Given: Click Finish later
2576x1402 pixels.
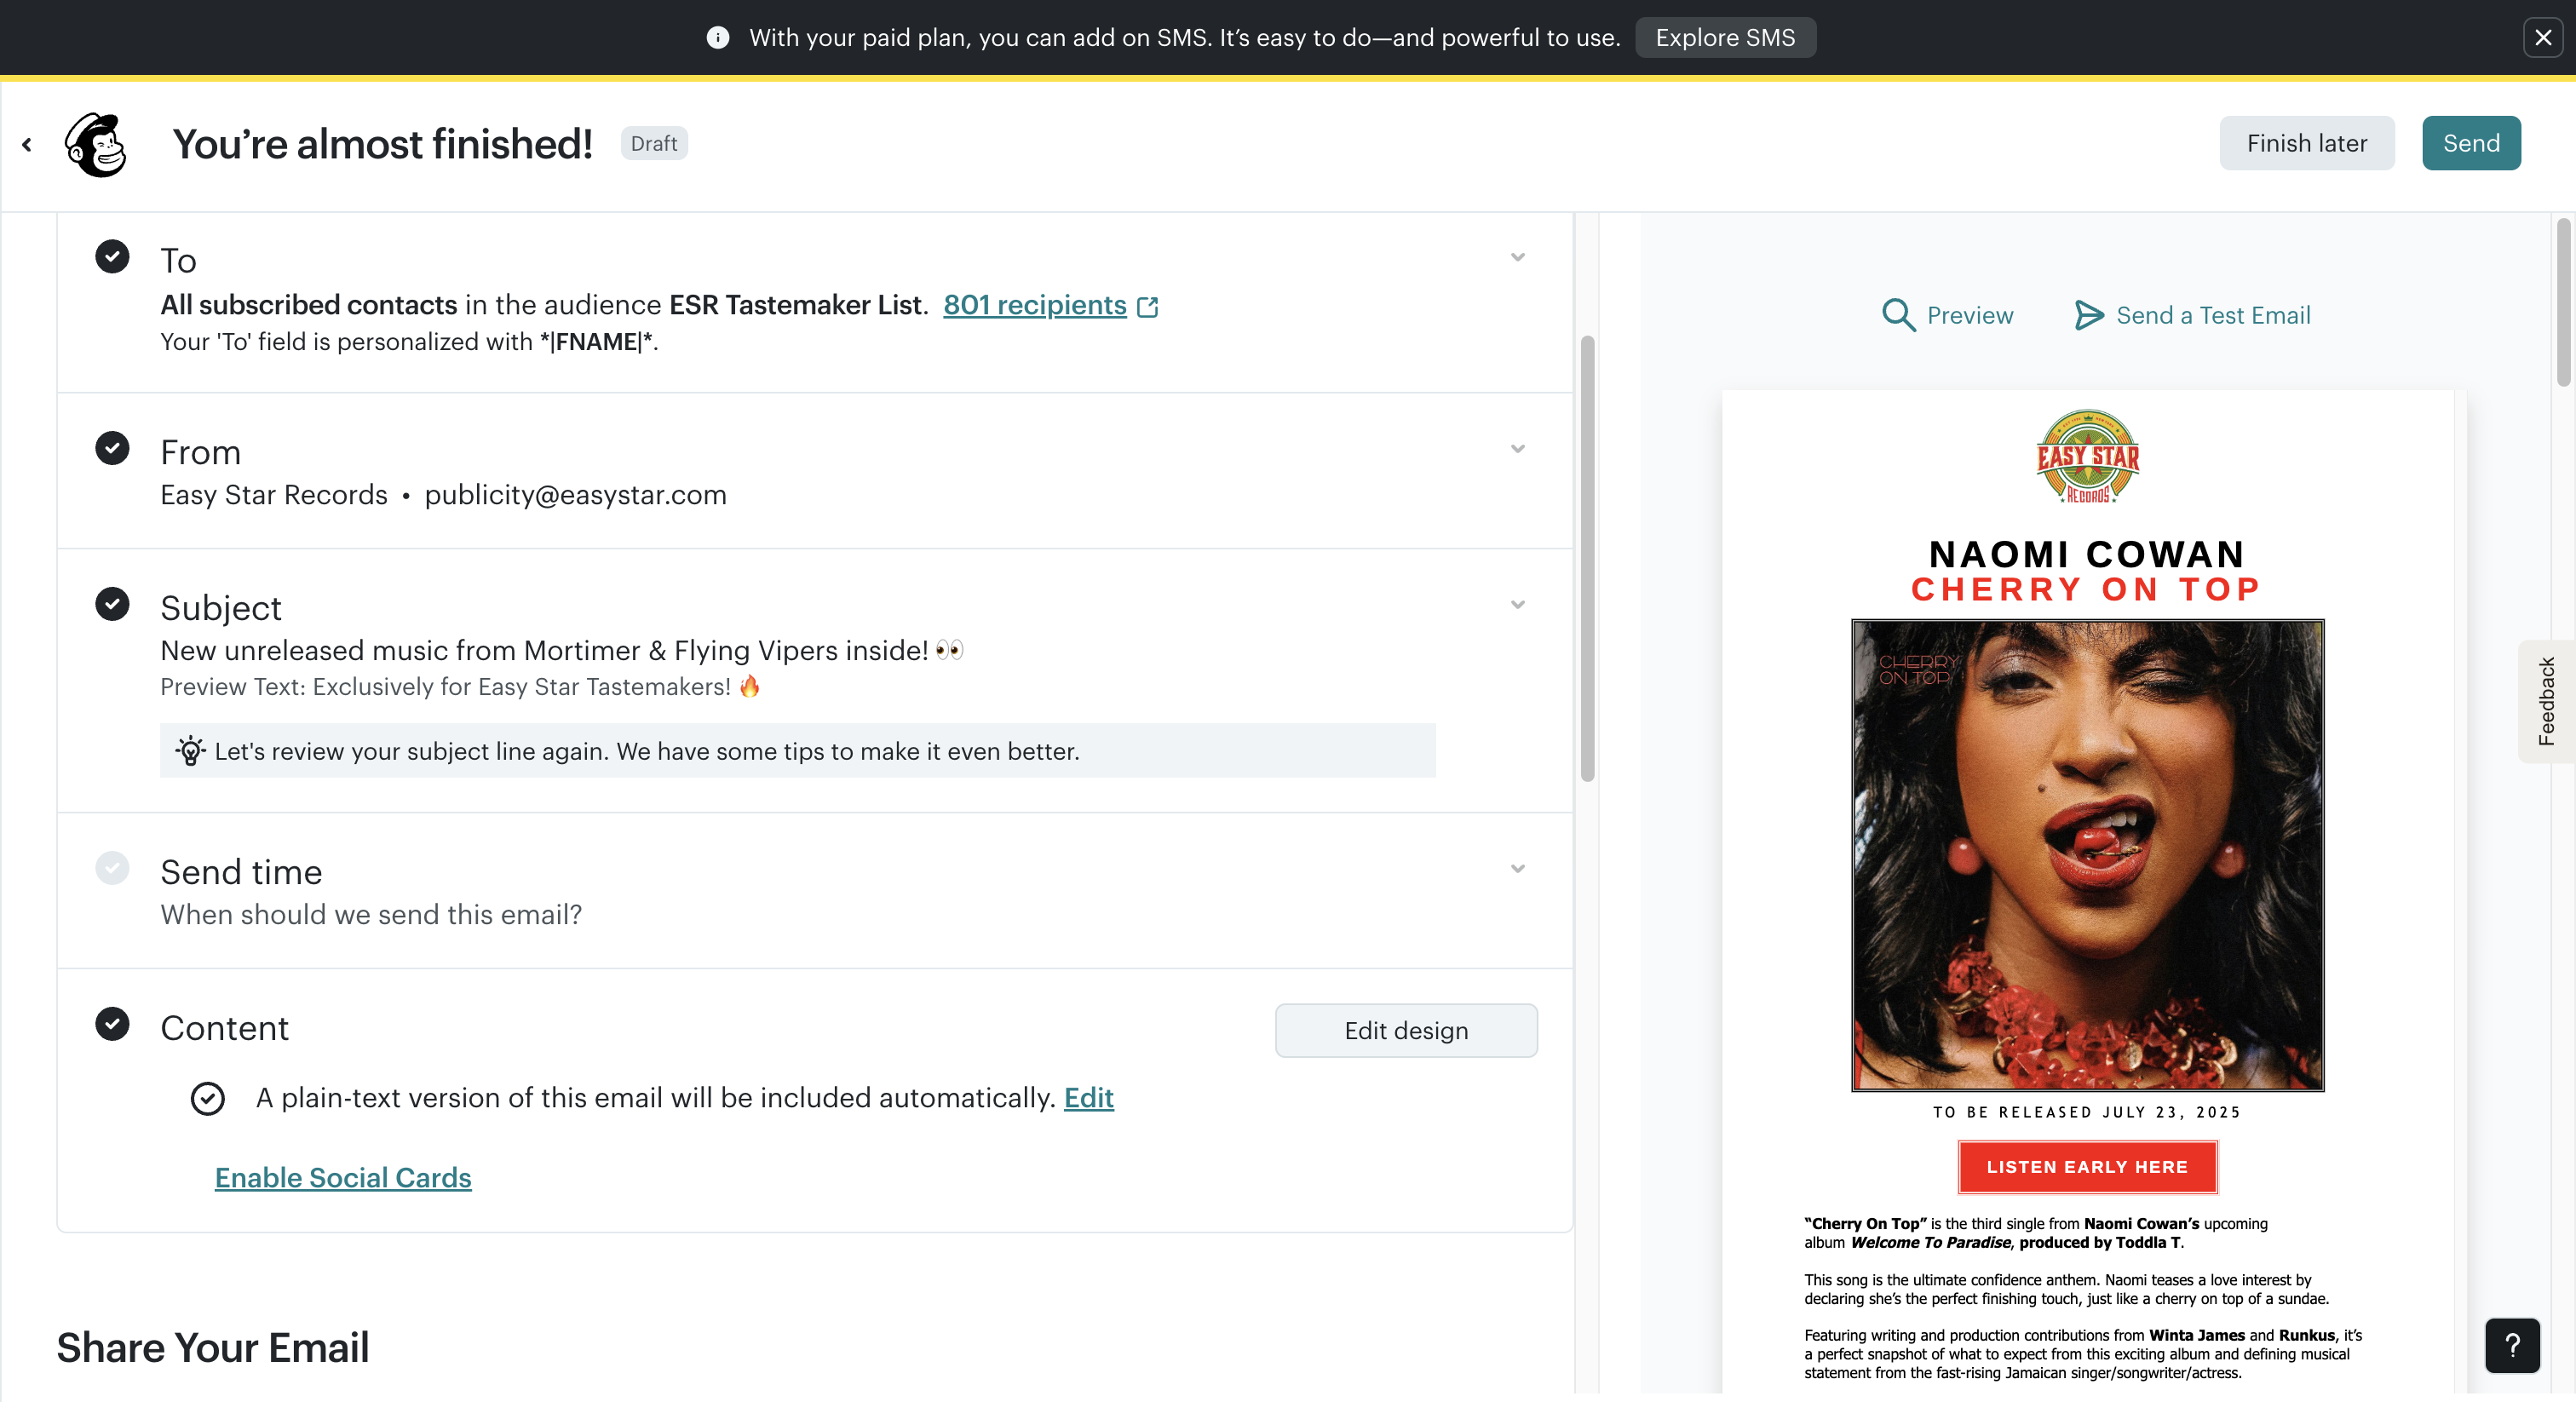Looking at the screenshot, I should [x=2306, y=143].
